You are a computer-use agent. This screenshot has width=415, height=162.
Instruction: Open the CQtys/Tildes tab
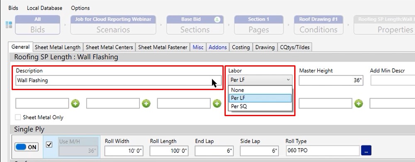[x=295, y=47]
